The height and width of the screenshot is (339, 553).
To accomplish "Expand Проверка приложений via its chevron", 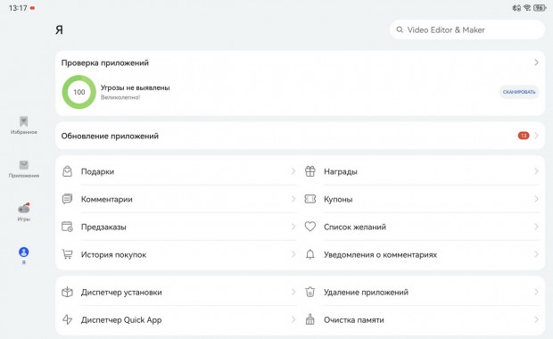I will click(536, 62).
